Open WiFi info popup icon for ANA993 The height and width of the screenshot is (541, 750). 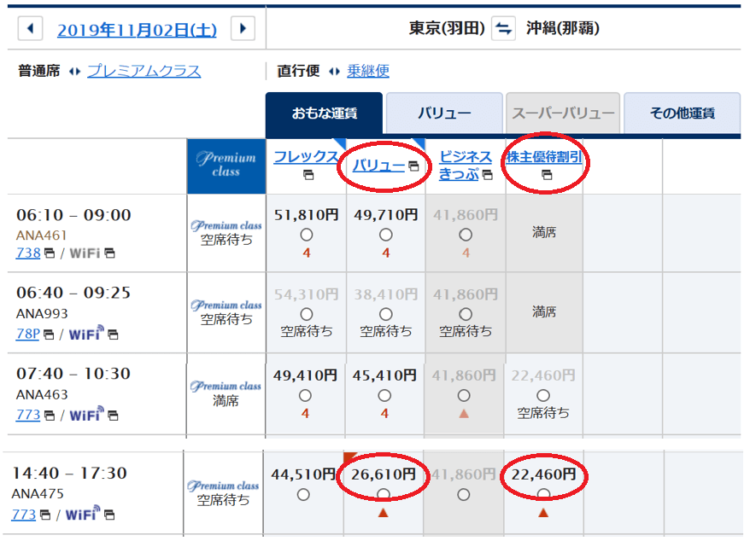[x=113, y=334]
